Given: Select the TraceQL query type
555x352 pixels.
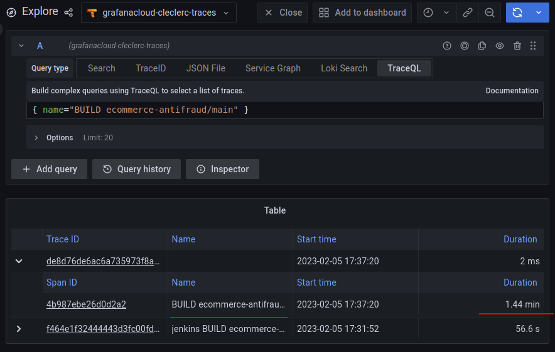Looking at the screenshot, I should (404, 68).
